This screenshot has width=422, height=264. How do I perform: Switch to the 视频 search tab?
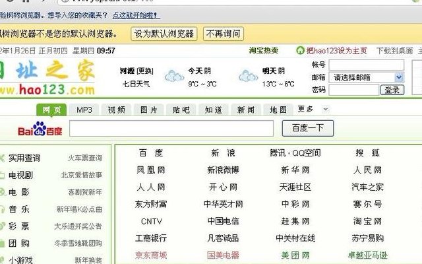[x=116, y=110]
